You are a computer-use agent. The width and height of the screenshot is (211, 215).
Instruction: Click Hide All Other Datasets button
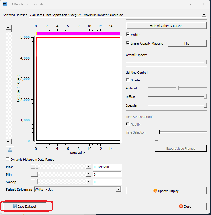tap(166, 26)
